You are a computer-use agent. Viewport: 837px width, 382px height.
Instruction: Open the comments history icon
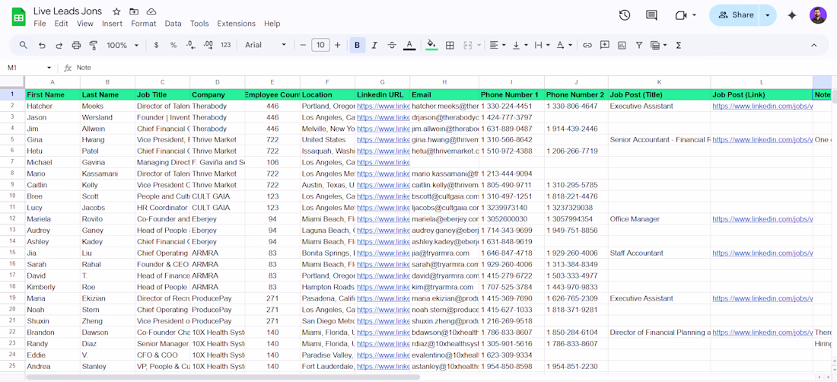(x=651, y=15)
